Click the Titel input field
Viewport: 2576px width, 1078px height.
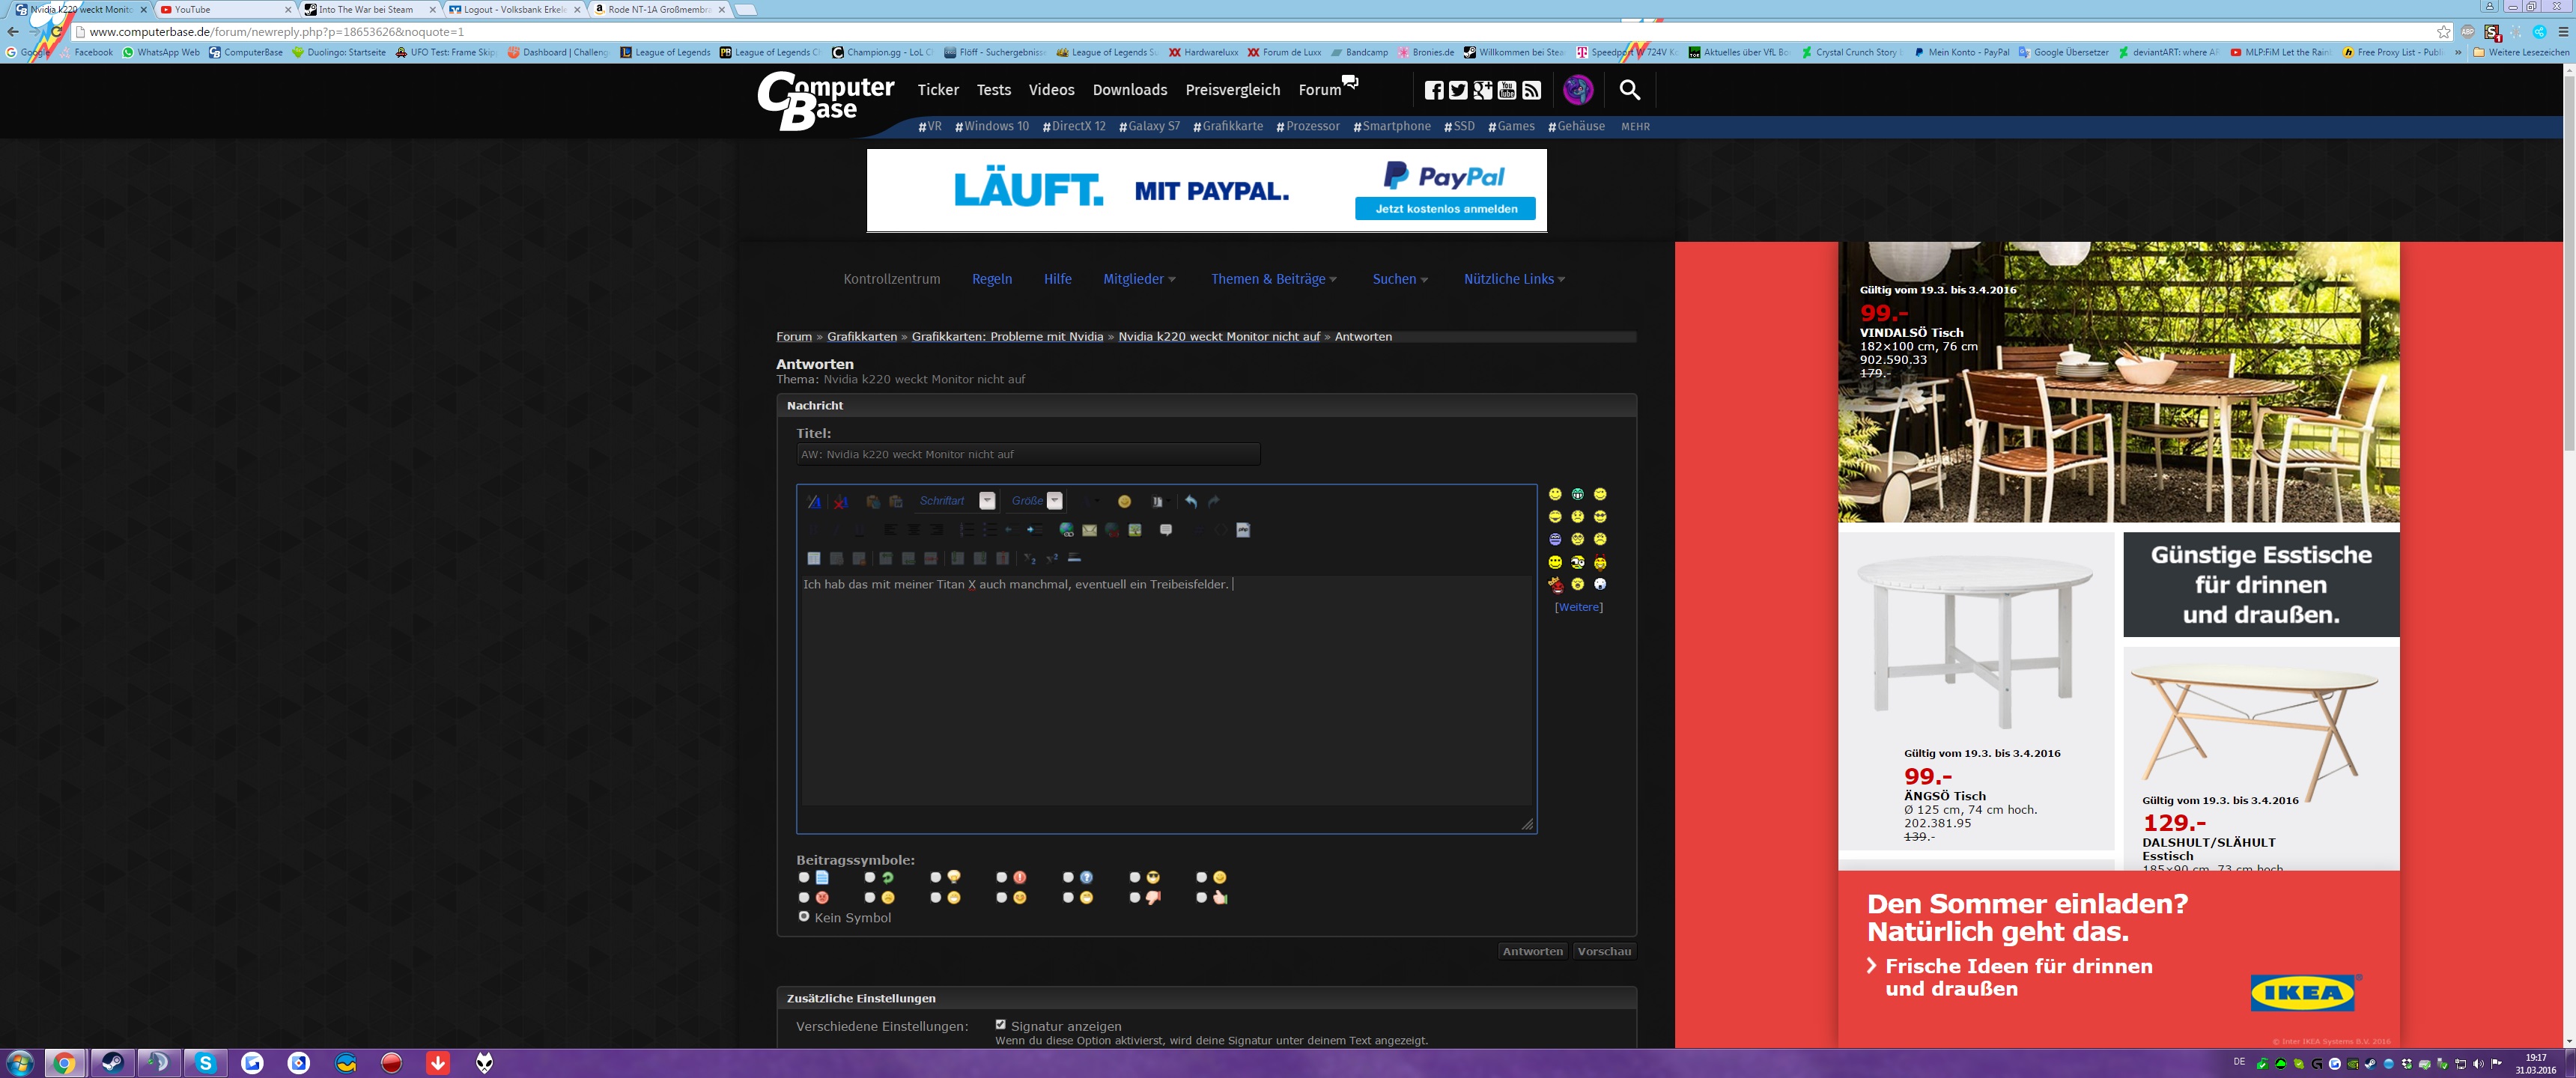[x=1027, y=455]
